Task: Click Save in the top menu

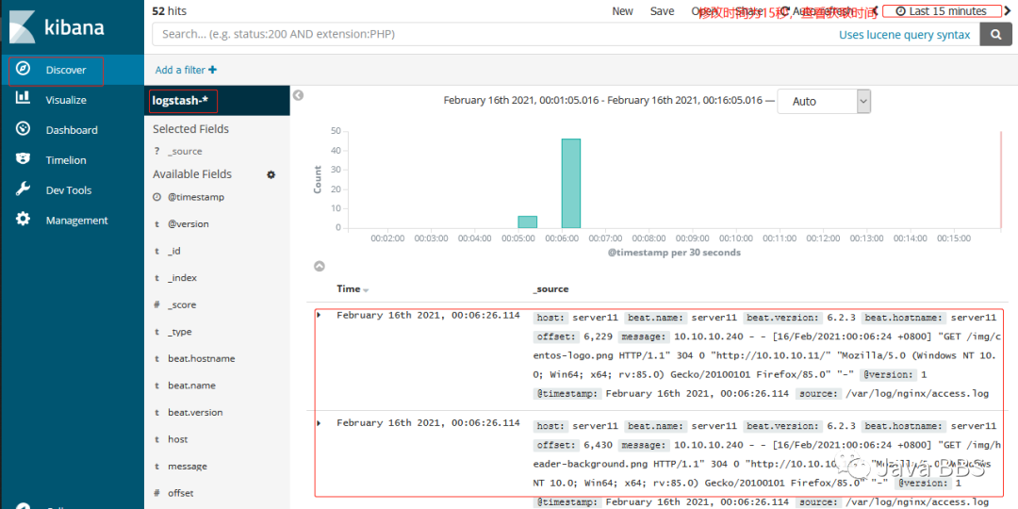Action: 663,11
